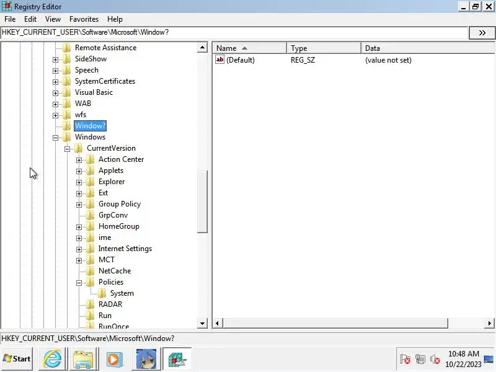Expand the Ext key

(x=79, y=193)
